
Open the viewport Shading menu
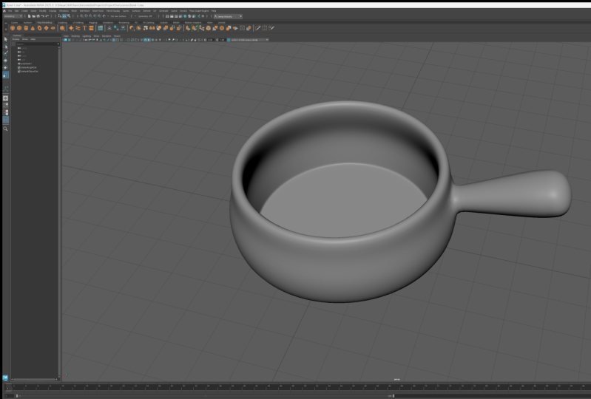coord(75,36)
